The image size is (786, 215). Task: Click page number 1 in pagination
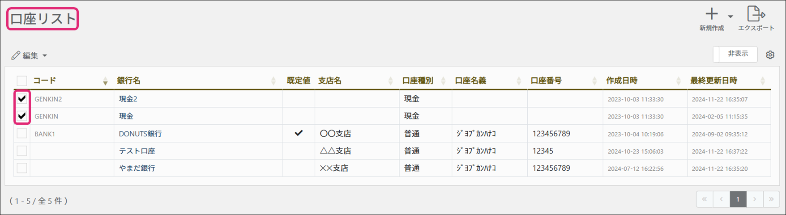coord(738,199)
